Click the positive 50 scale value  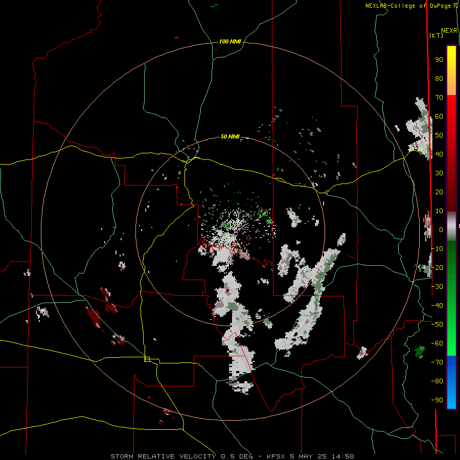point(439,135)
